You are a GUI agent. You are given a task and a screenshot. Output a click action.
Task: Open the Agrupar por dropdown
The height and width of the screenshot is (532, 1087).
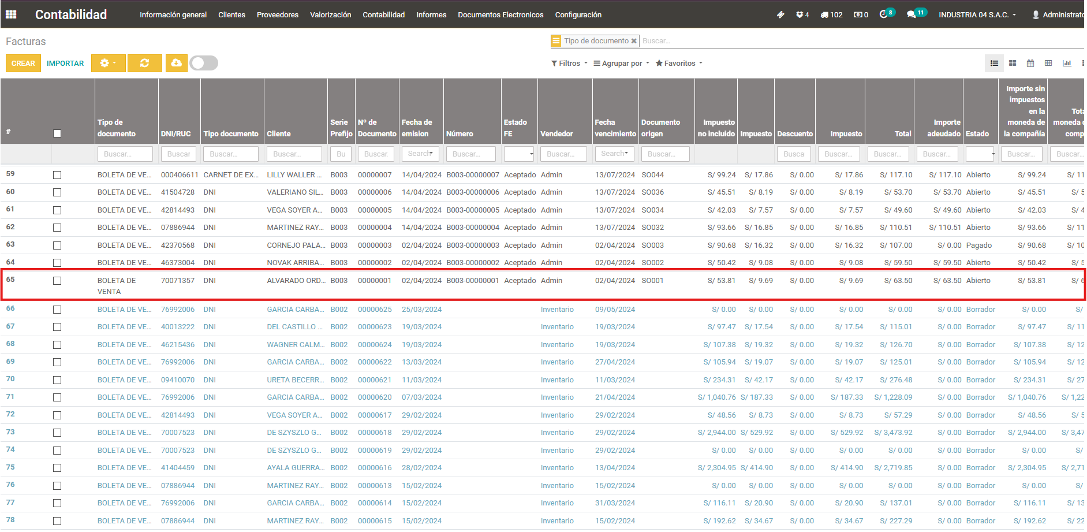pos(621,63)
